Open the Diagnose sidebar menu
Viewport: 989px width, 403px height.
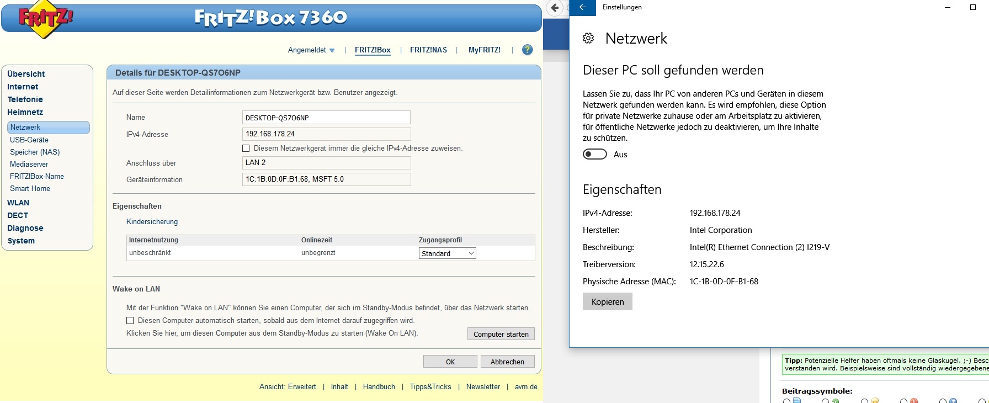point(25,228)
